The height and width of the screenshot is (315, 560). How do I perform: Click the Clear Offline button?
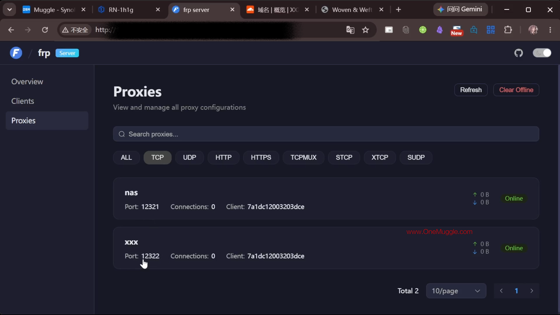516,90
